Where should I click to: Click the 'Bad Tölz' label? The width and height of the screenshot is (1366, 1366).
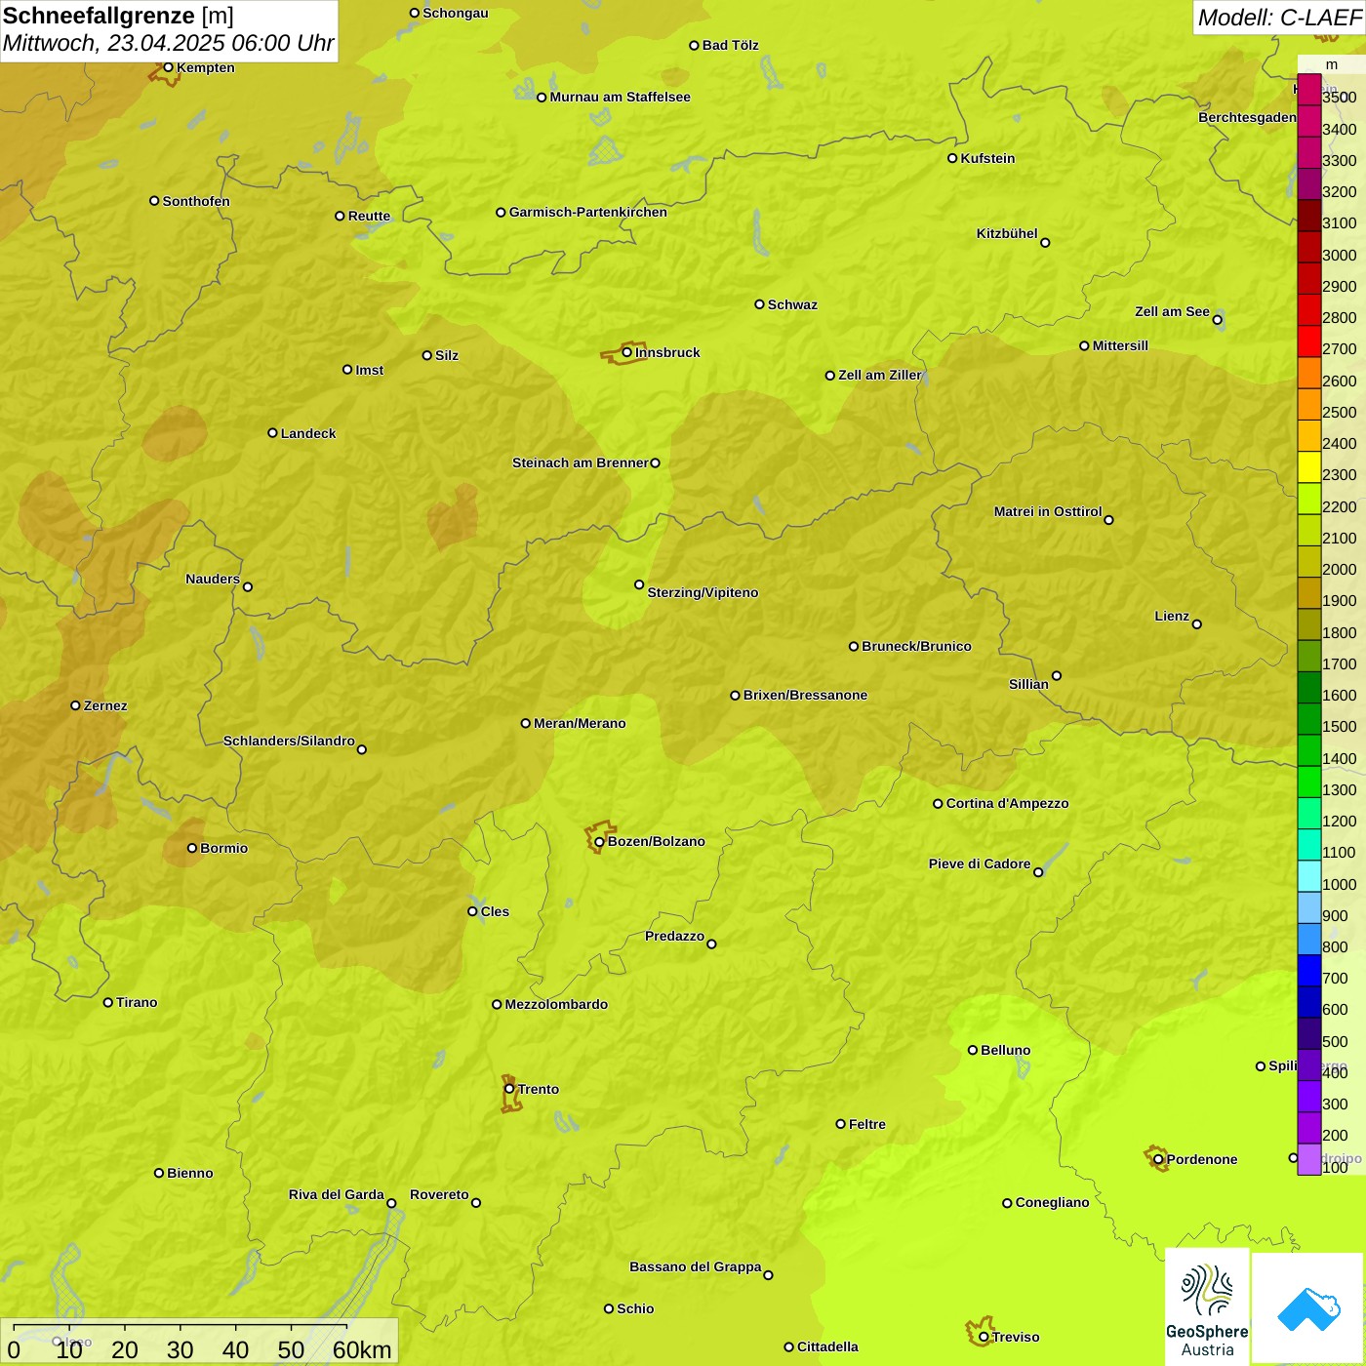(x=731, y=45)
